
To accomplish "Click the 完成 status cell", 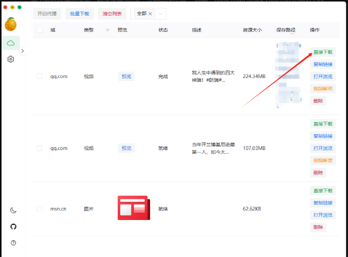I will [163, 77].
